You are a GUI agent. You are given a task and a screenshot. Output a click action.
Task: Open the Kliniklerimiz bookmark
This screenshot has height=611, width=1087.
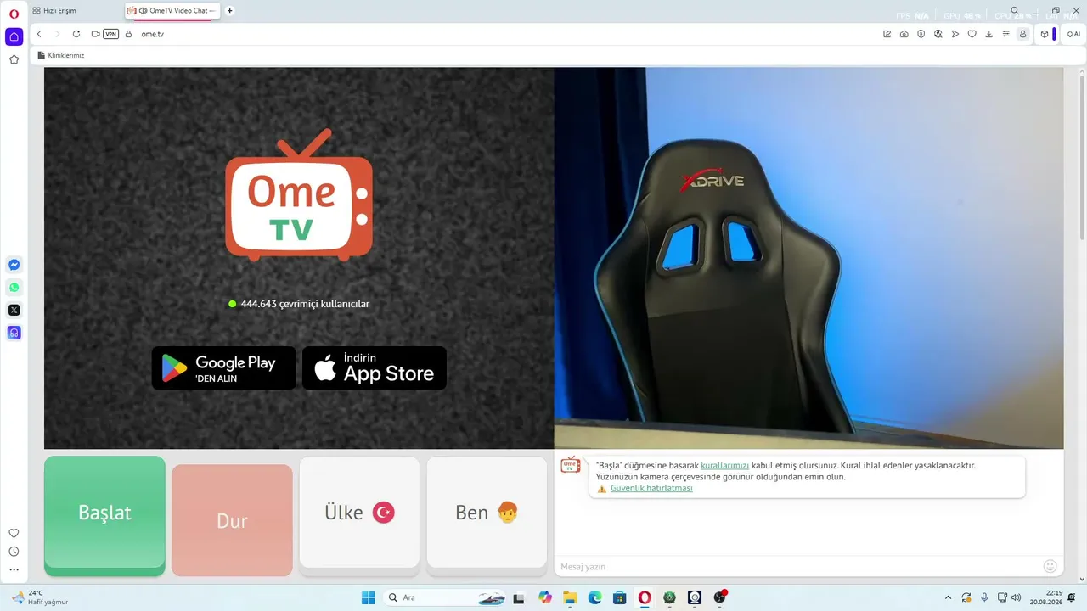pos(61,55)
